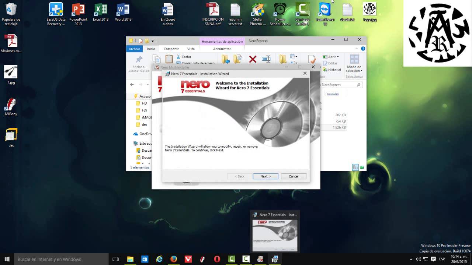
Task: Click 282 KB file size row
Action: [x=340, y=115]
